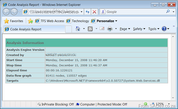
Task: Click the Refresh page icon
Action: (87, 12)
